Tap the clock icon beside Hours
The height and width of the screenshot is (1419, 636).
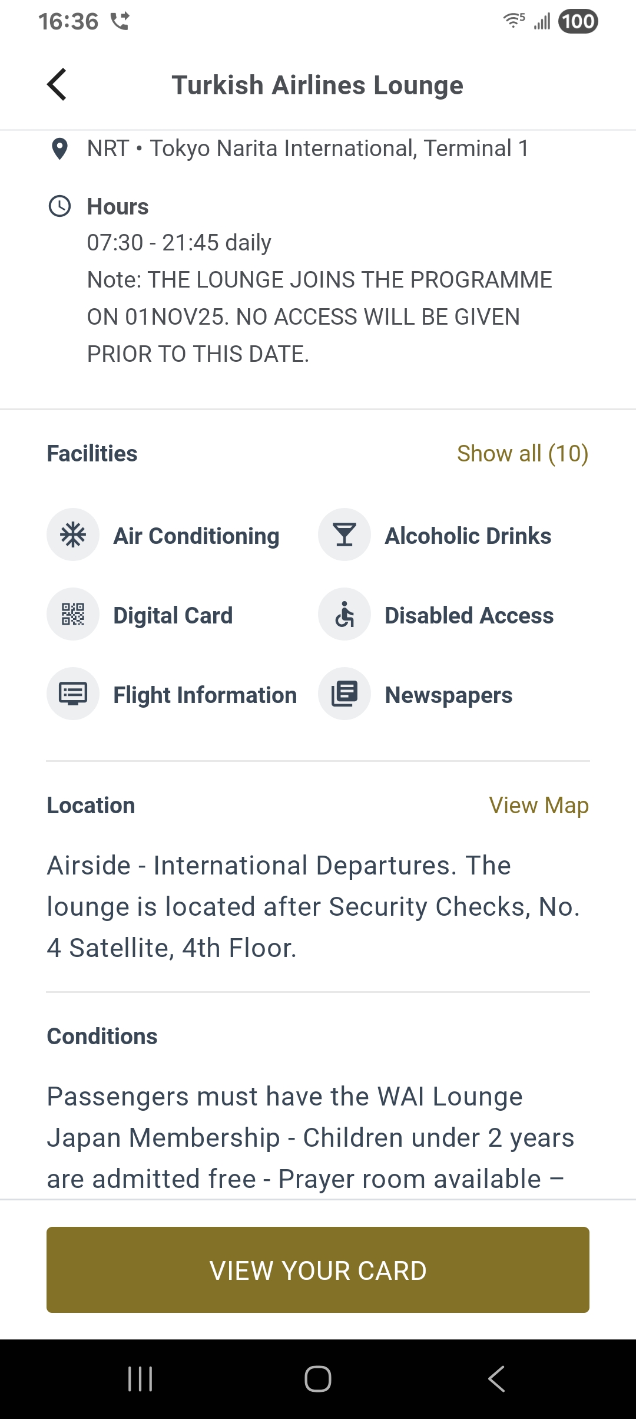[59, 206]
